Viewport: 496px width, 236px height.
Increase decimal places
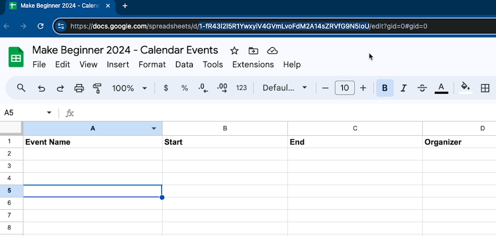pyautogui.click(x=222, y=88)
